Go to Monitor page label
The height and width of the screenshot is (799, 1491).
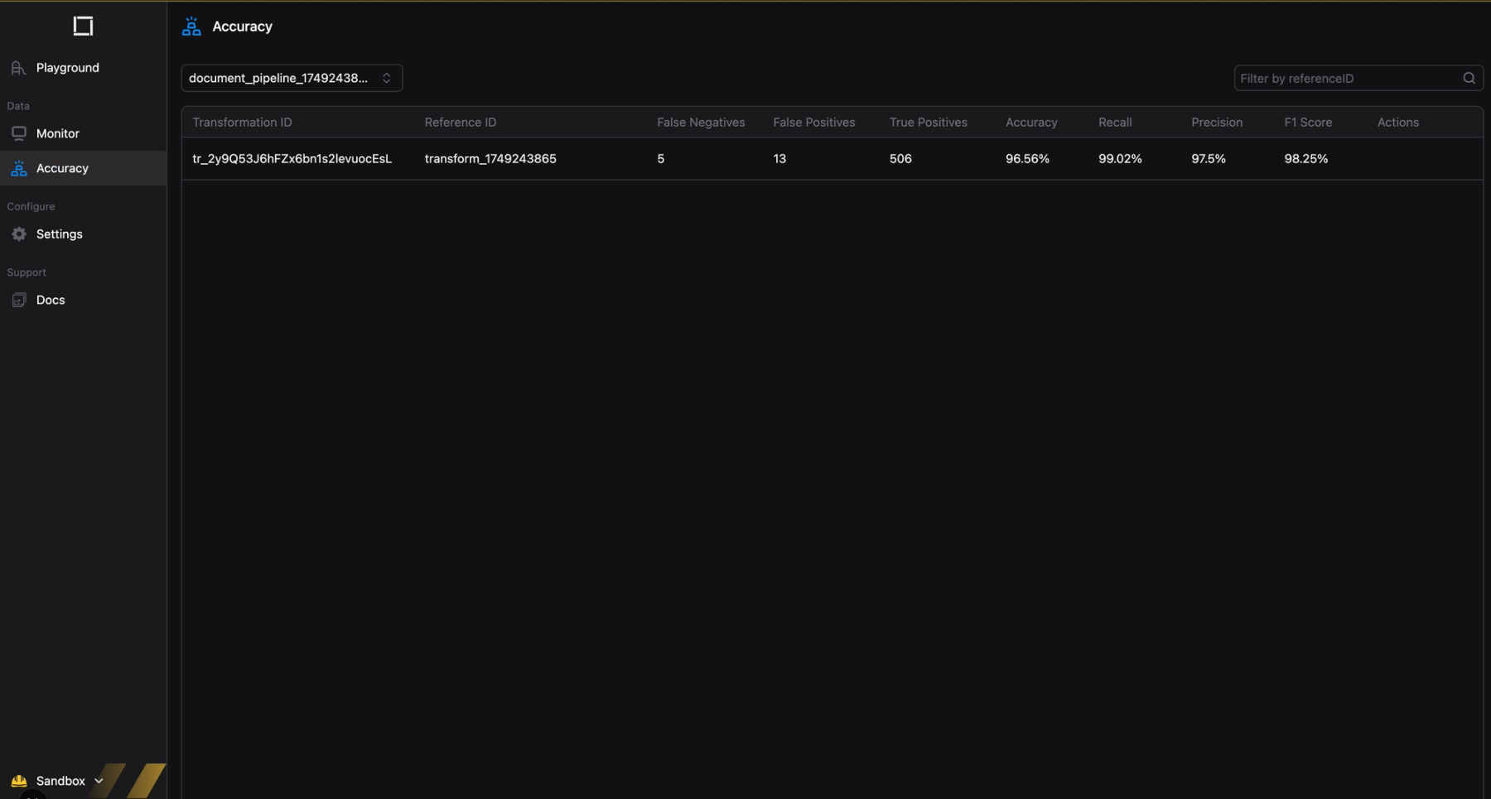click(58, 133)
